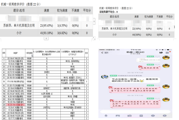
Task: Open the group chat menu icon
Action: 167,53
